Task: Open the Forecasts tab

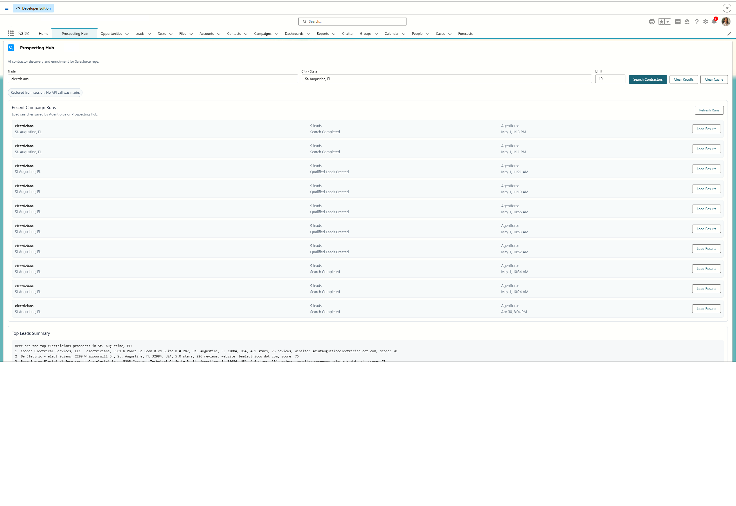Action: pos(465,34)
